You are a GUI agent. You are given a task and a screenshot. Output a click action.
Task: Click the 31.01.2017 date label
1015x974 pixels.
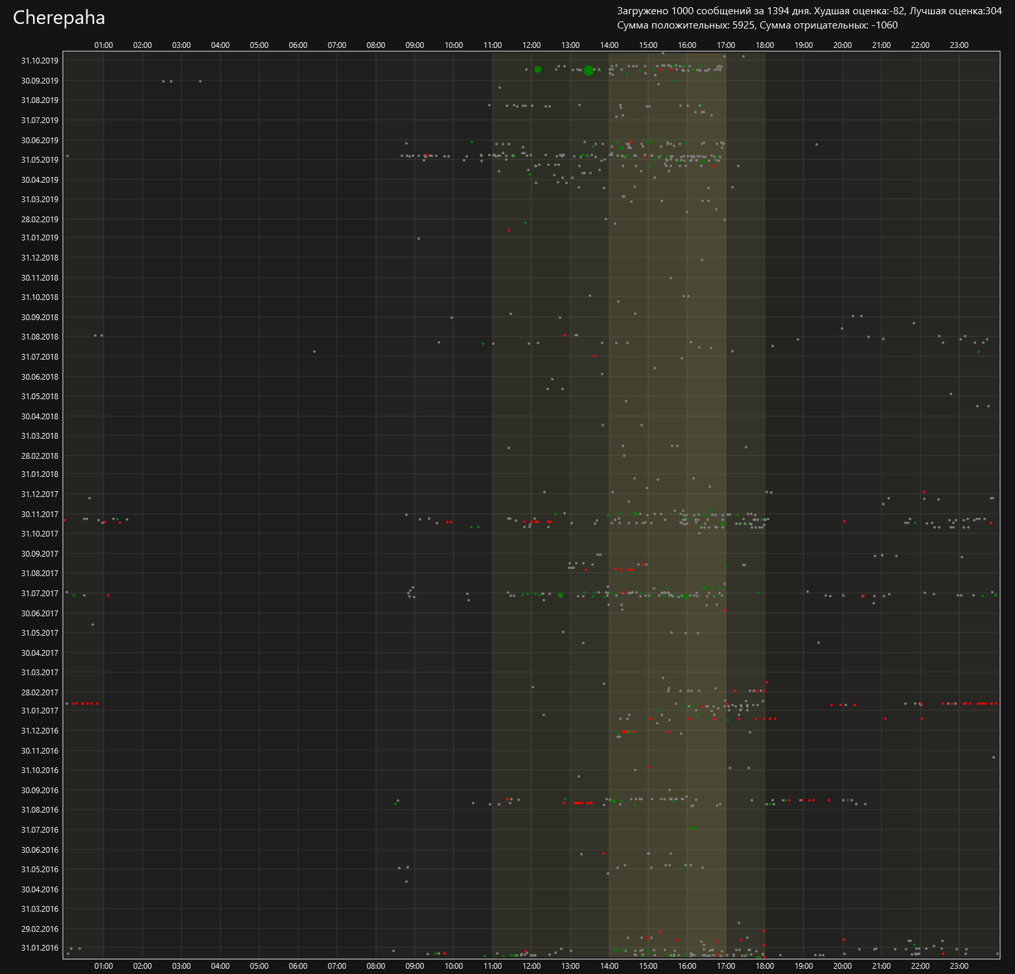pyautogui.click(x=40, y=711)
